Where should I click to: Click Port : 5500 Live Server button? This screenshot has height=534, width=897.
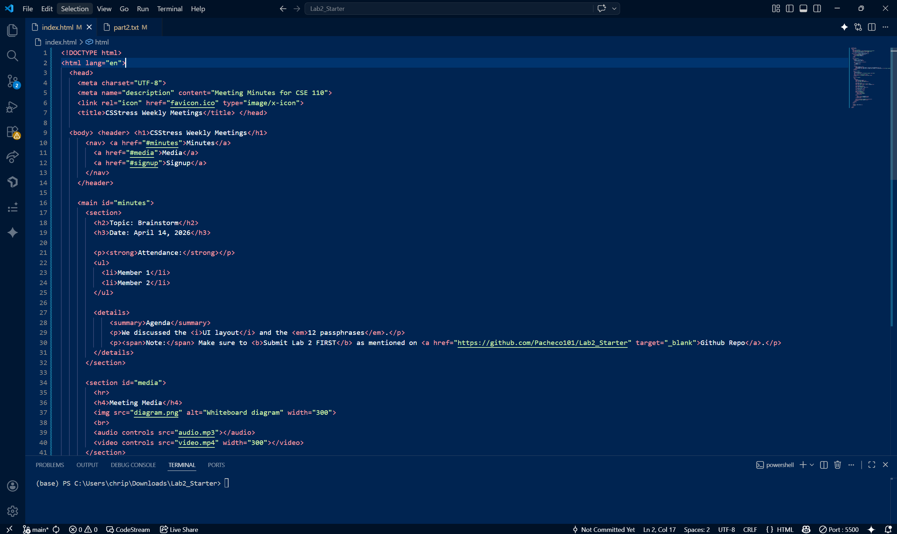[839, 529]
